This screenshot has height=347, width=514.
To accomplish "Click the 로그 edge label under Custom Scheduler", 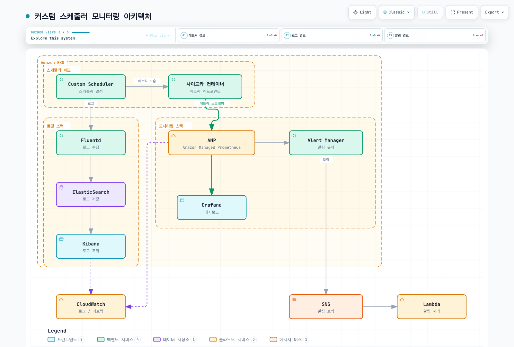I will (x=91, y=103).
